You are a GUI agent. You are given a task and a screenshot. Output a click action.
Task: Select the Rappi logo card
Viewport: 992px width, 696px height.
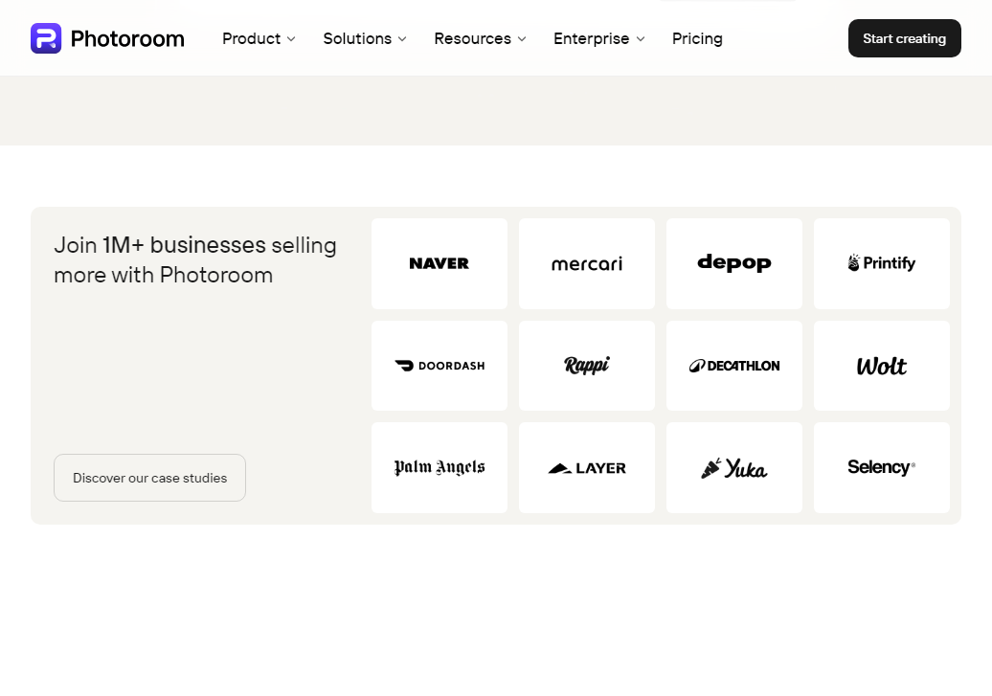(587, 366)
